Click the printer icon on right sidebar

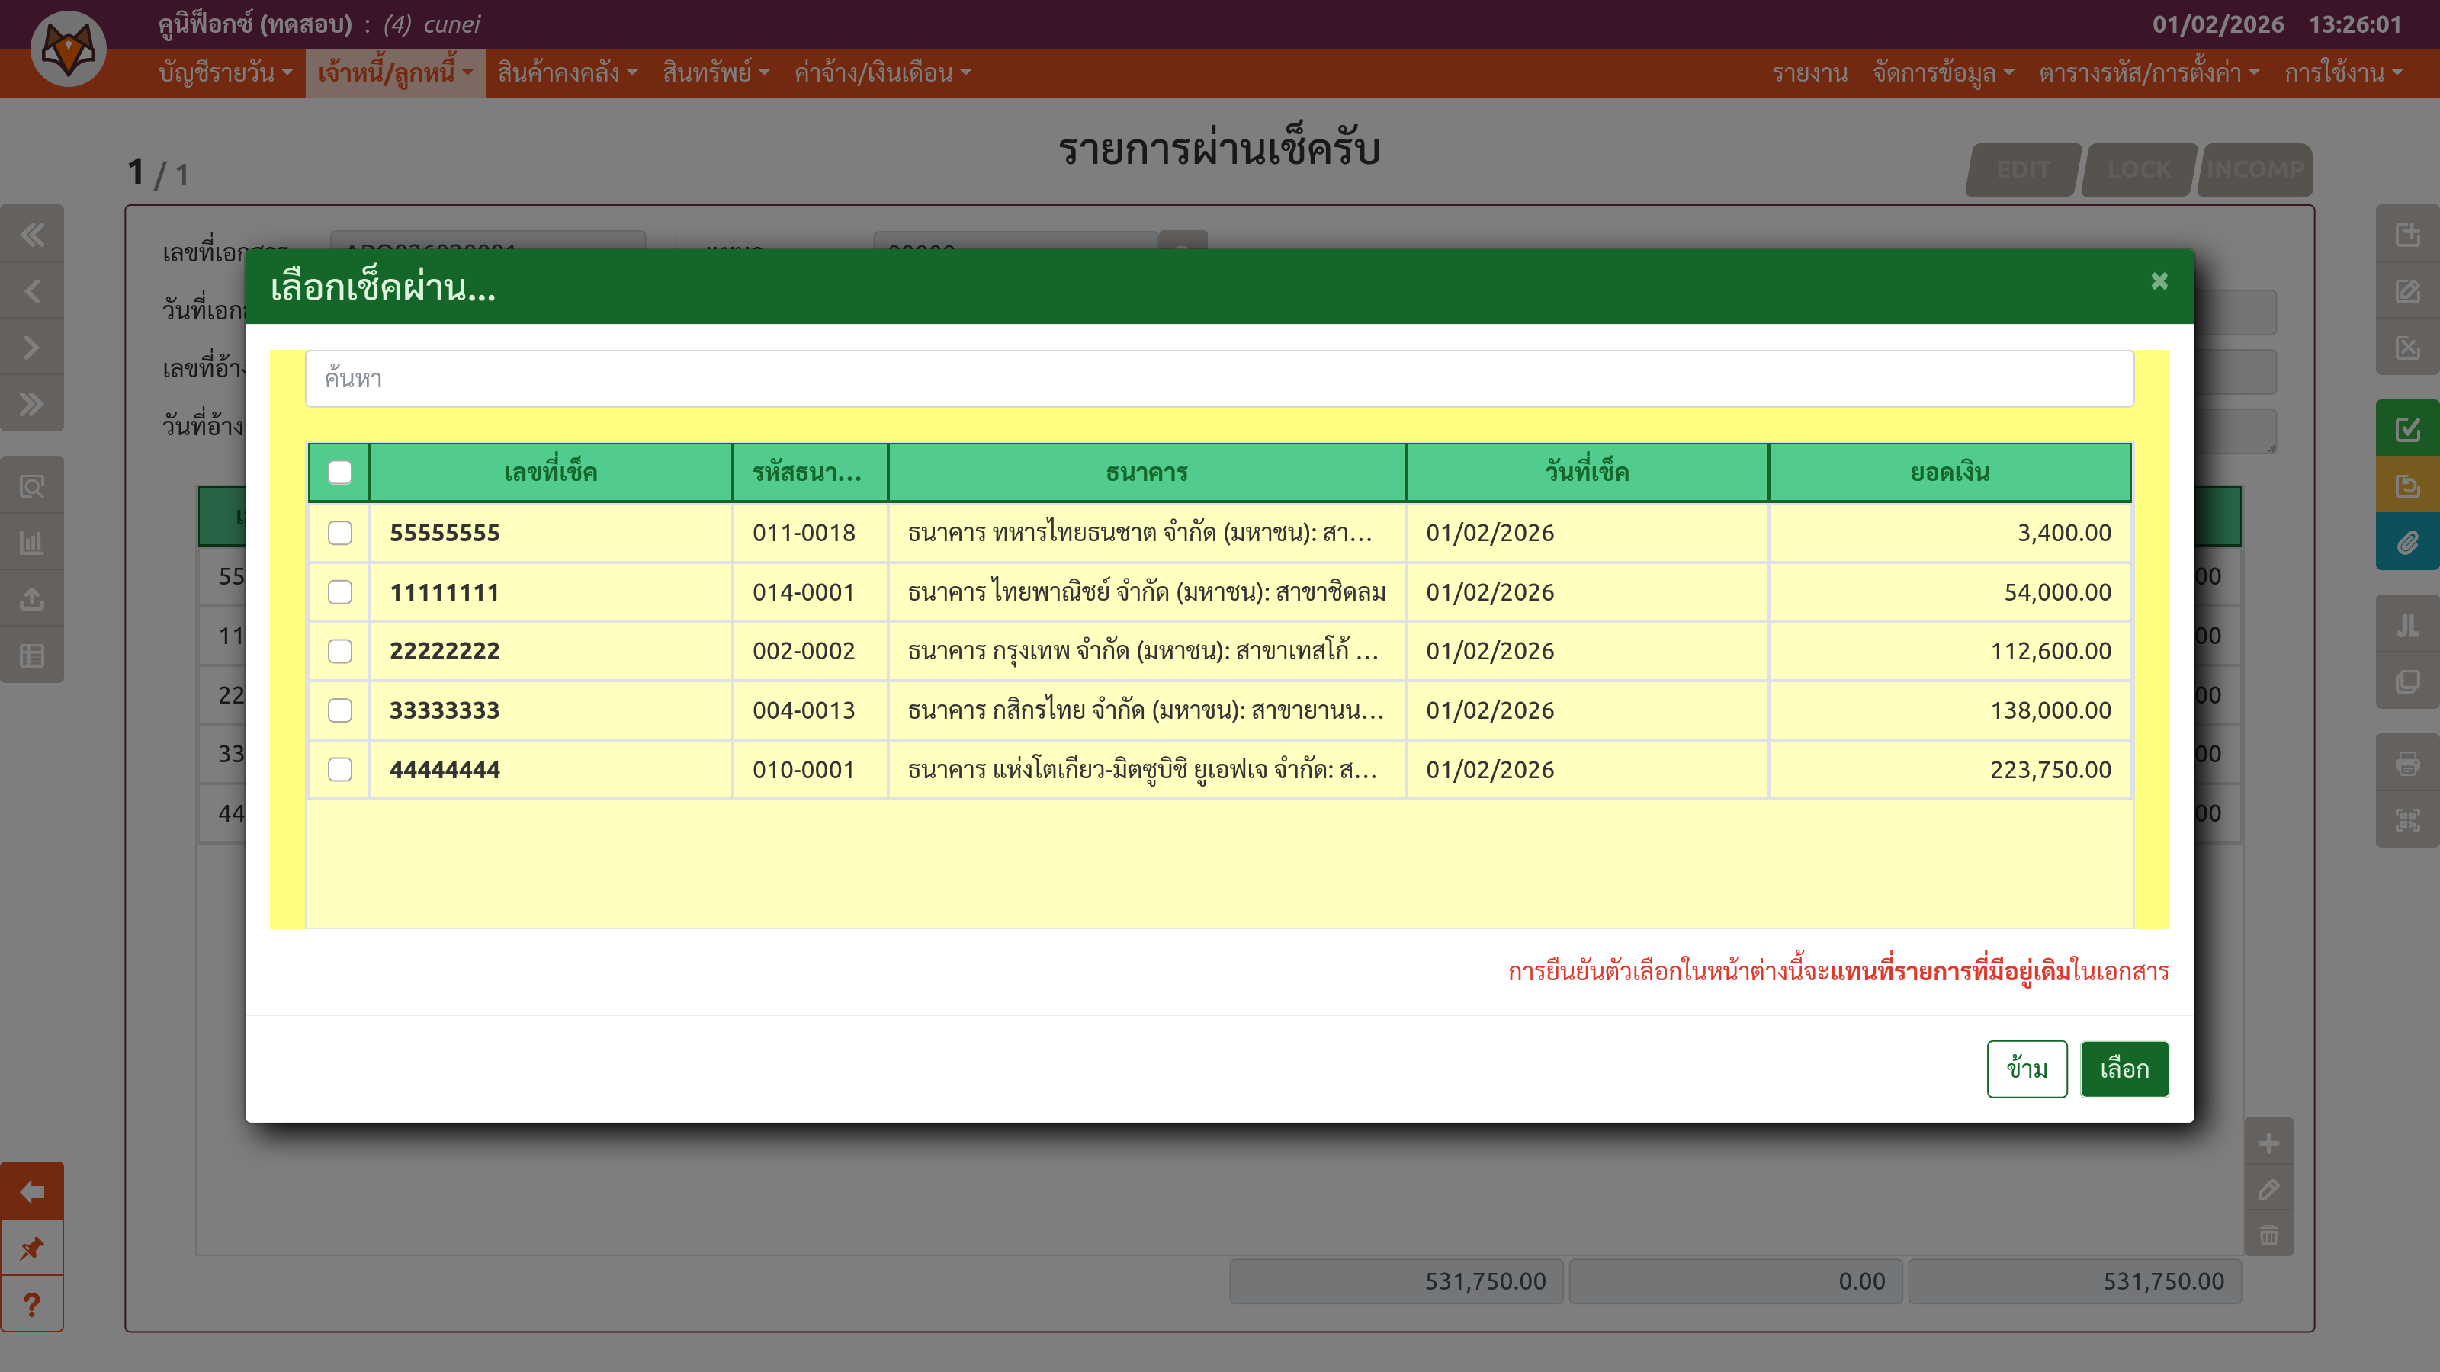click(x=2407, y=763)
